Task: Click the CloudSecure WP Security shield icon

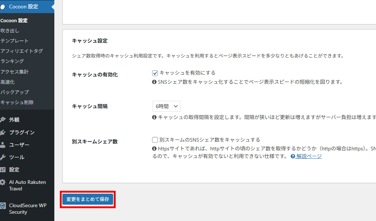Action: [x=3, y=206]
